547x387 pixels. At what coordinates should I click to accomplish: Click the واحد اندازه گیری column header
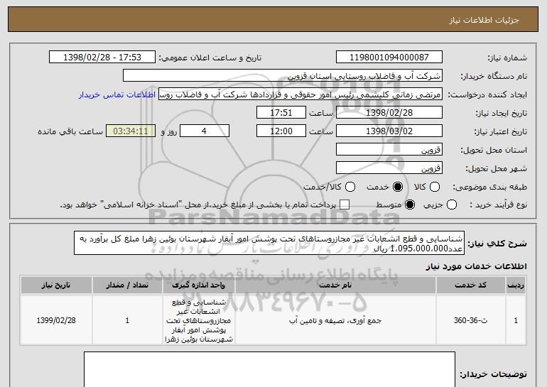pyautogui.click(x=199, y=285)
